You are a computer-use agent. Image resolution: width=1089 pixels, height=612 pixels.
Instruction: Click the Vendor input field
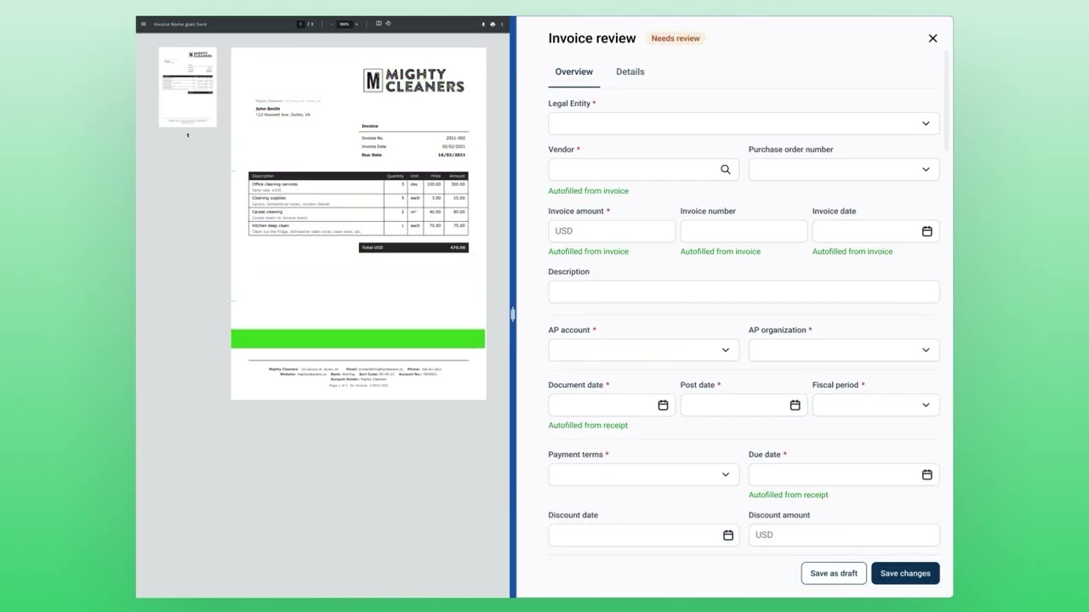644,169
